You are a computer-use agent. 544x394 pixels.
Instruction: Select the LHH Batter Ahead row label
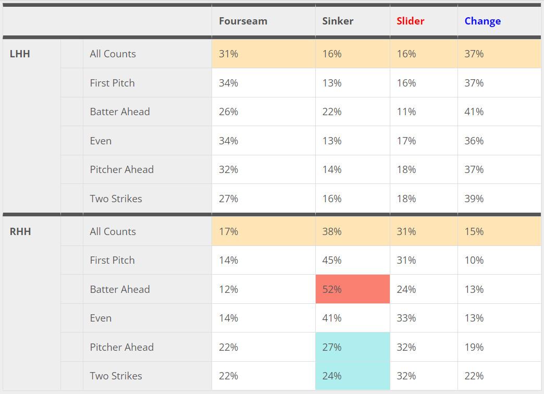(119, 112)
